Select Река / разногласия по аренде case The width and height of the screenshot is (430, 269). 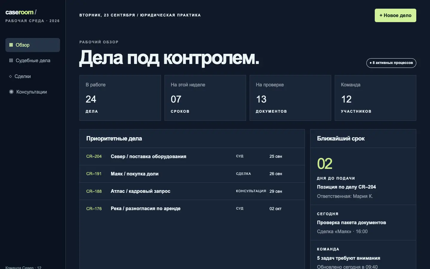click(145, 208)
